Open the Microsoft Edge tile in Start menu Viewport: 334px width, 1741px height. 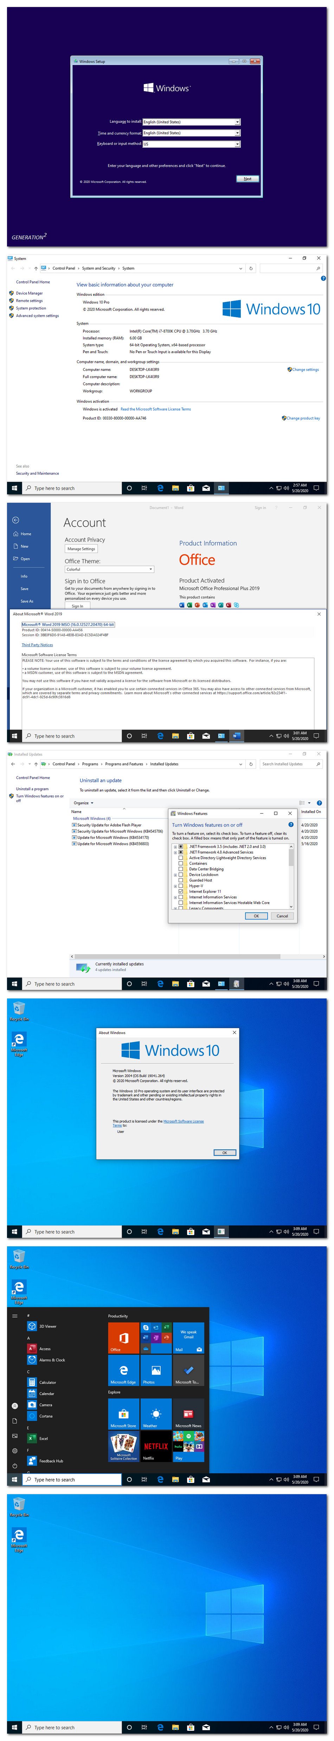[x=123, y=1371]
